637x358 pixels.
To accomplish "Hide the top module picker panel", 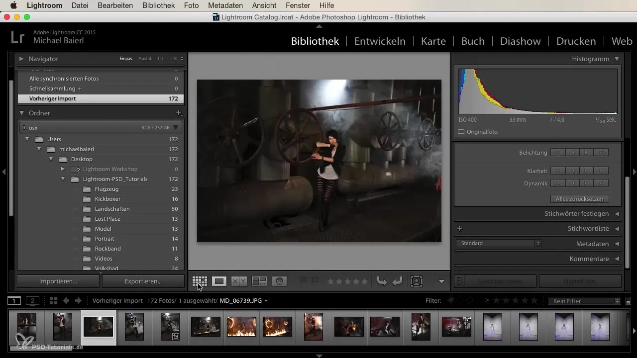I will point(319,26).
